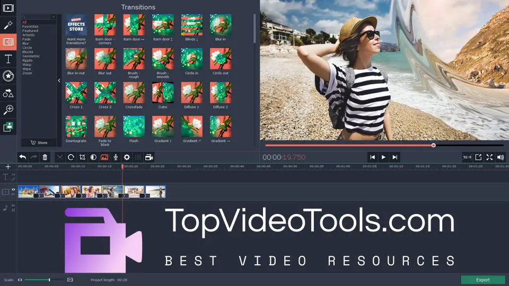The width and height of the screenshot is (509, 286).
Task: Collapse the transitions category panel
Action: point(59,81)
